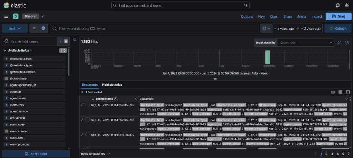This screenshot has height=158, width=353.
Task: Collapse the field list sidebar
Action: click(x=74, y=39)
